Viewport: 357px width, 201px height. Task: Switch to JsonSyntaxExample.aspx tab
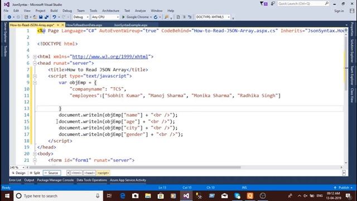tap(131, 25)
